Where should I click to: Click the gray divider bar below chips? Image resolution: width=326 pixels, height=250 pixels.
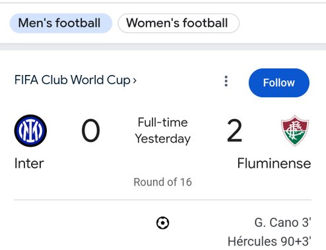[x=163, y=47]
